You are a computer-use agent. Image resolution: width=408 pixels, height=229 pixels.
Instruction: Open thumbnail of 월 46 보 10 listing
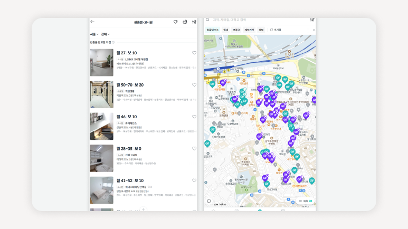[101, 126]
